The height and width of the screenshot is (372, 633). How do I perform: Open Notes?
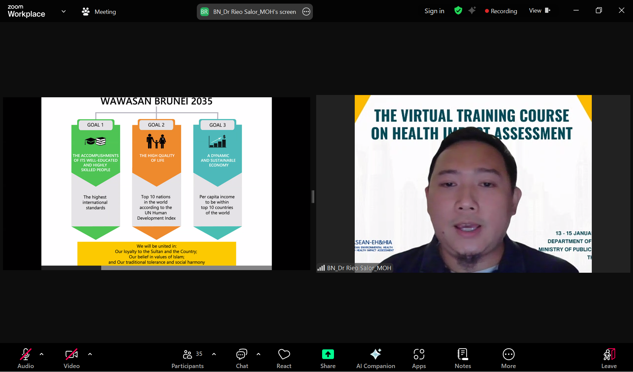463,358
